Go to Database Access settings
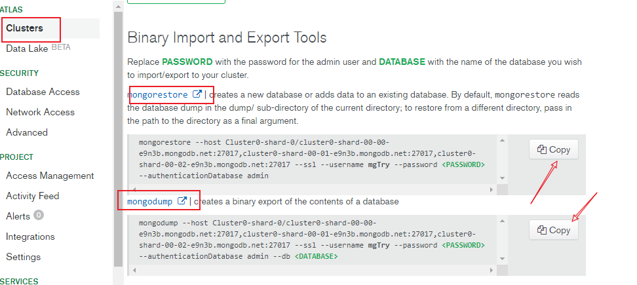Image resolution: width=637 pixels, height=285 pixels. pyautogui.click(x=43, y=92)
